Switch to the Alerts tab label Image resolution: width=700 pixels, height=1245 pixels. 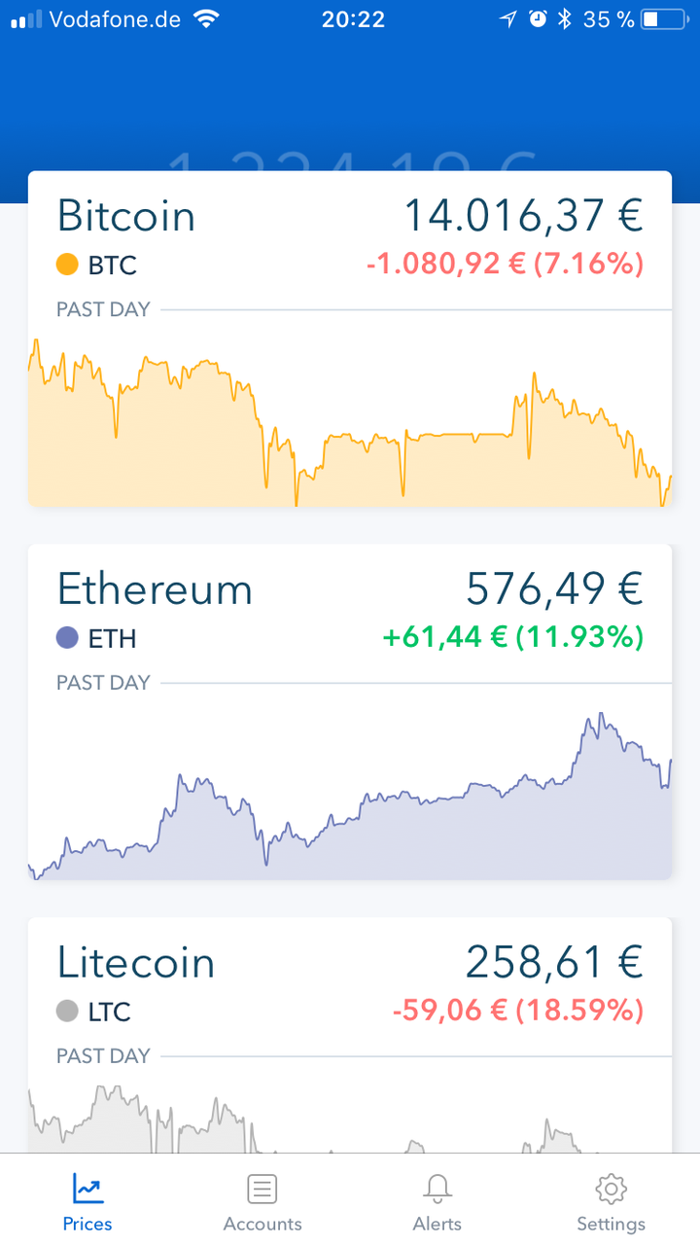[x=437, y=1224]
